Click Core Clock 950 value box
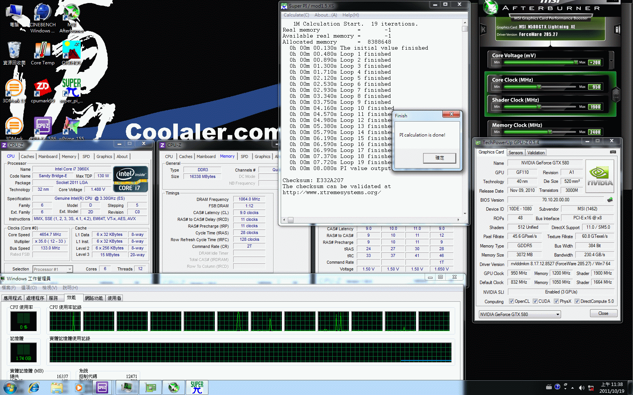The height and width of the screenshot is (395, 633). coord(595,87)
